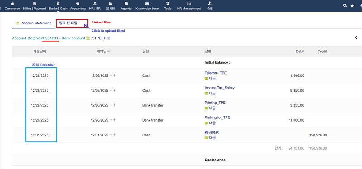This screenshot has width=362, height=169.
Task: Increase contract date on Printing_TPE row
Action: click(115, 105)
